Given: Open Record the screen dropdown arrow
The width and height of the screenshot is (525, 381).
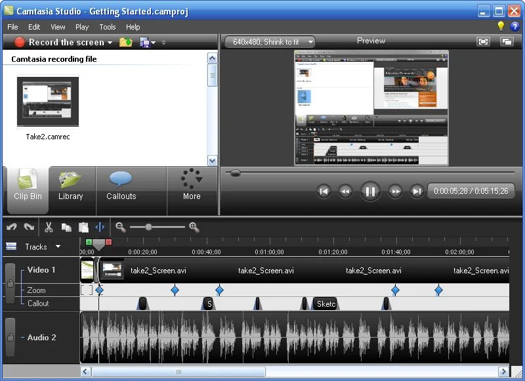Looking at the screenshot, I should click(x=110, y=43).
